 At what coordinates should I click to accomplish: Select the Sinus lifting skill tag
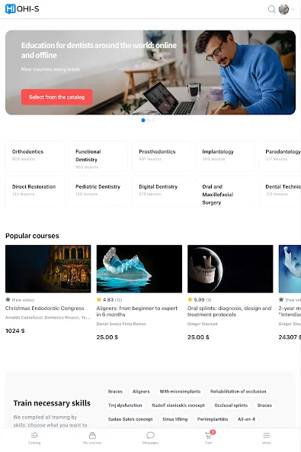(175, 419)
